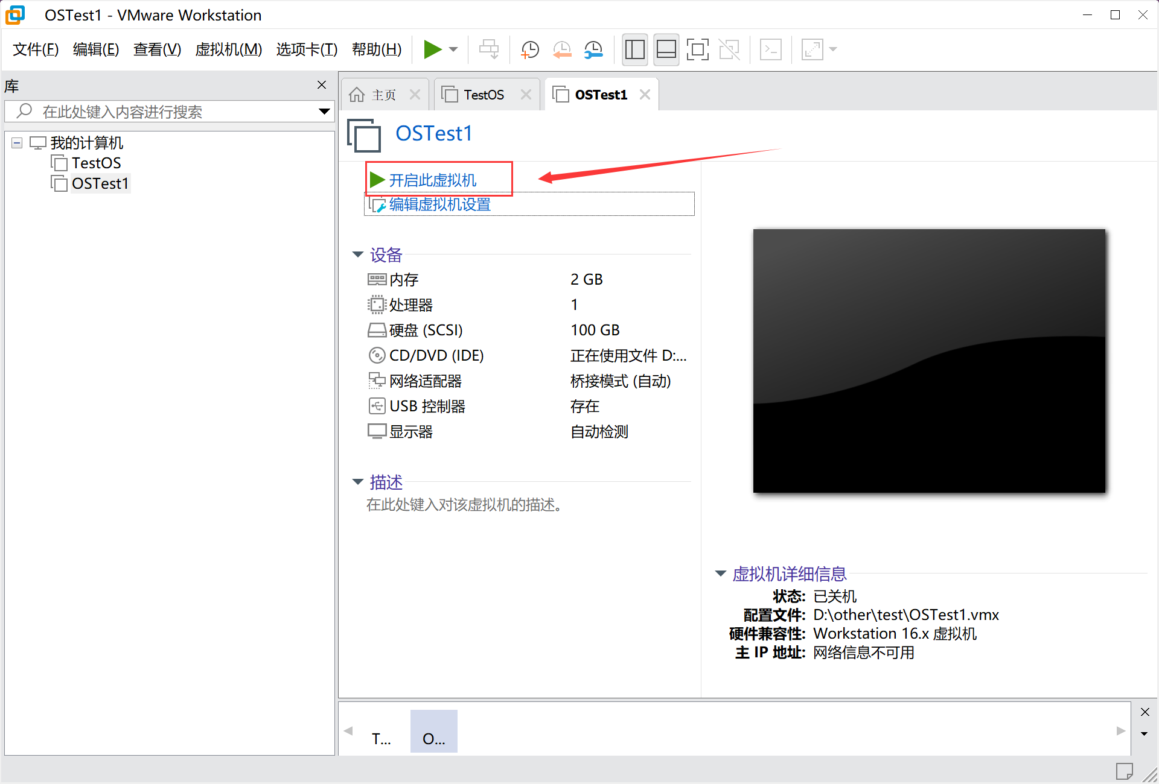Click the send Ctrl+Alt+Del toolbar icon
The height and width of the screenshot is (784, 1159).
pos(489,49)
